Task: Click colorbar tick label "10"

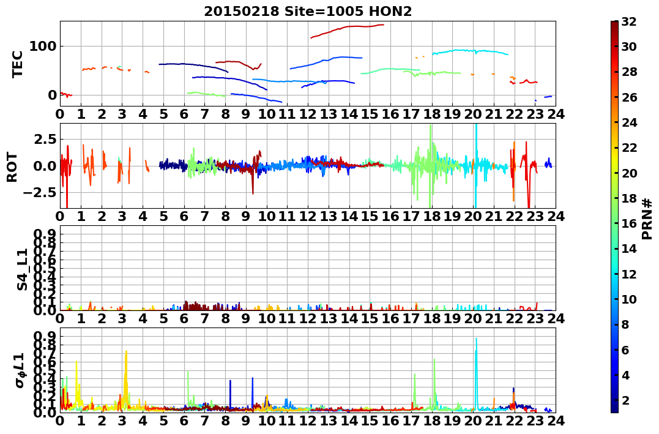Action: [x=629, y=299]
